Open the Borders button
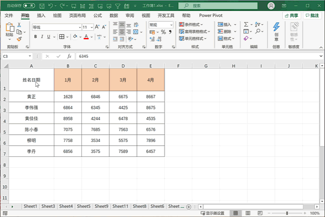The image size is (325, 217). (61, 37)
